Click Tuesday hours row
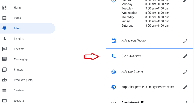Viewport: 194px width, 103px height. 145,9
